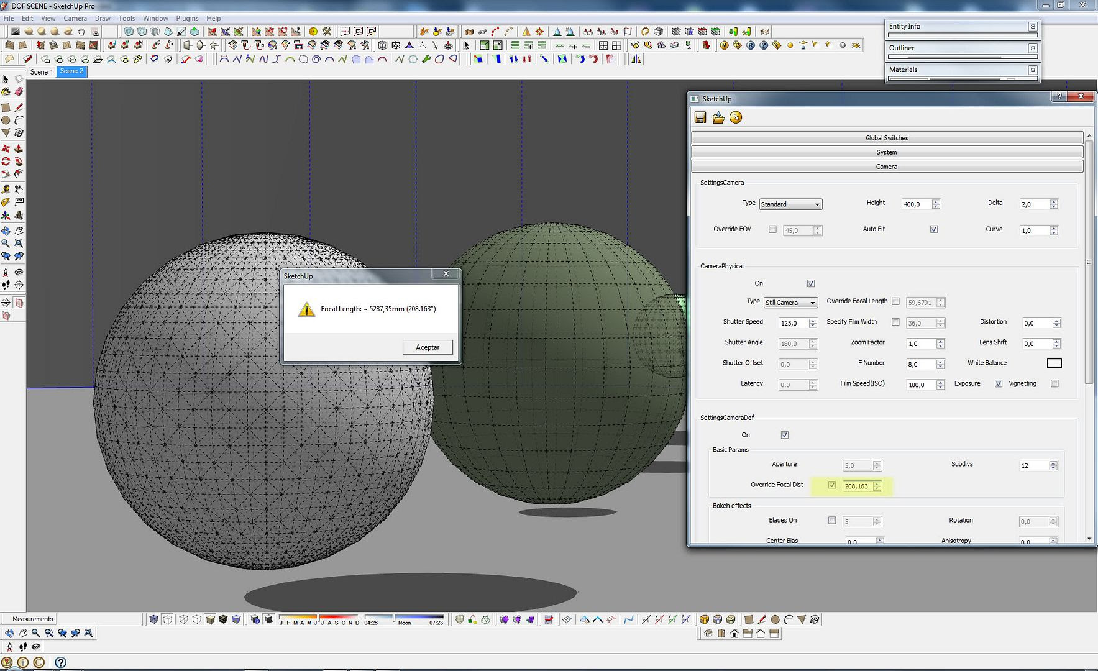
Task: Click the Film Speed (ISO) value field
Action: tap(921, 385)
